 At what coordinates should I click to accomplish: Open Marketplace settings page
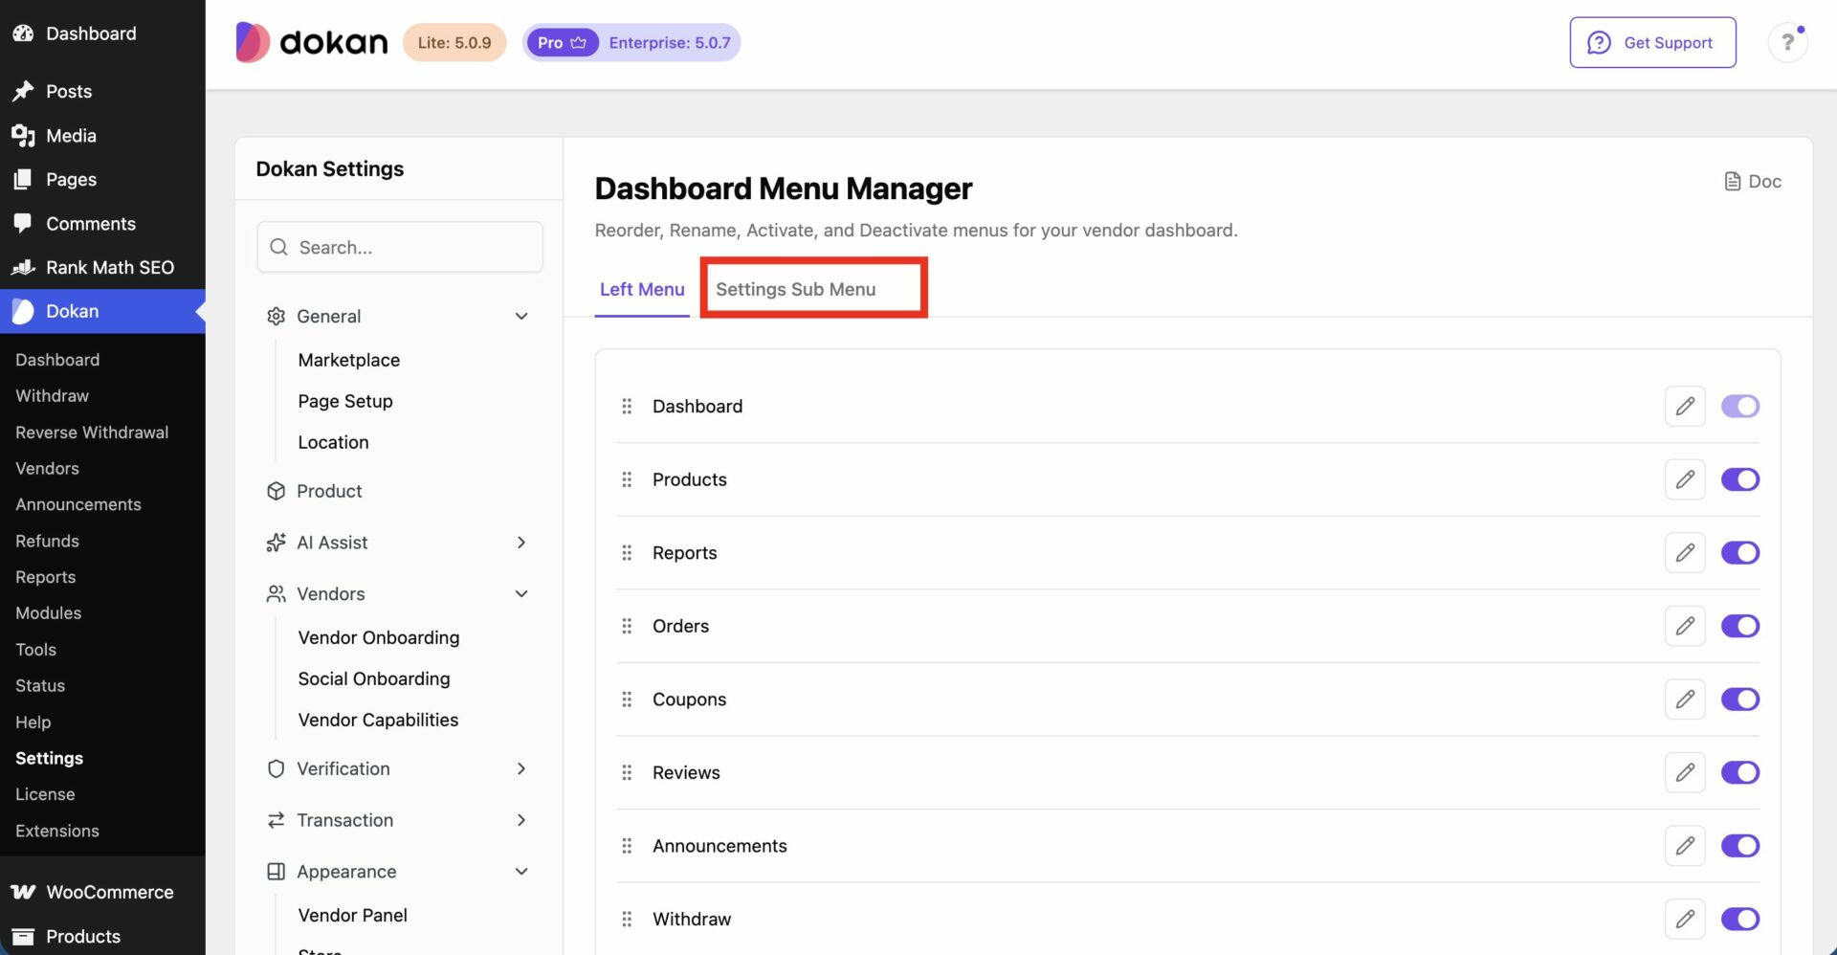pyautogui.click(x=348, y=360)
